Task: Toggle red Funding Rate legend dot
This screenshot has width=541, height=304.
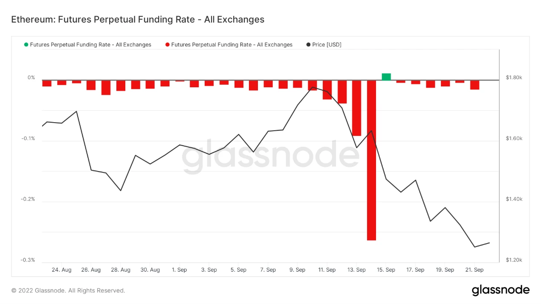Action: click(x=168, y=45)
